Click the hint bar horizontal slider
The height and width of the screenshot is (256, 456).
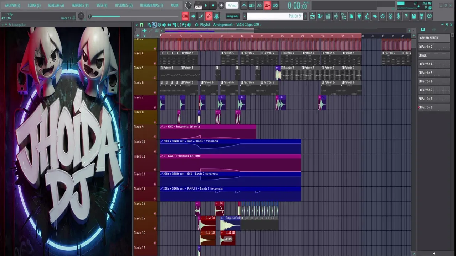(134, 16)
